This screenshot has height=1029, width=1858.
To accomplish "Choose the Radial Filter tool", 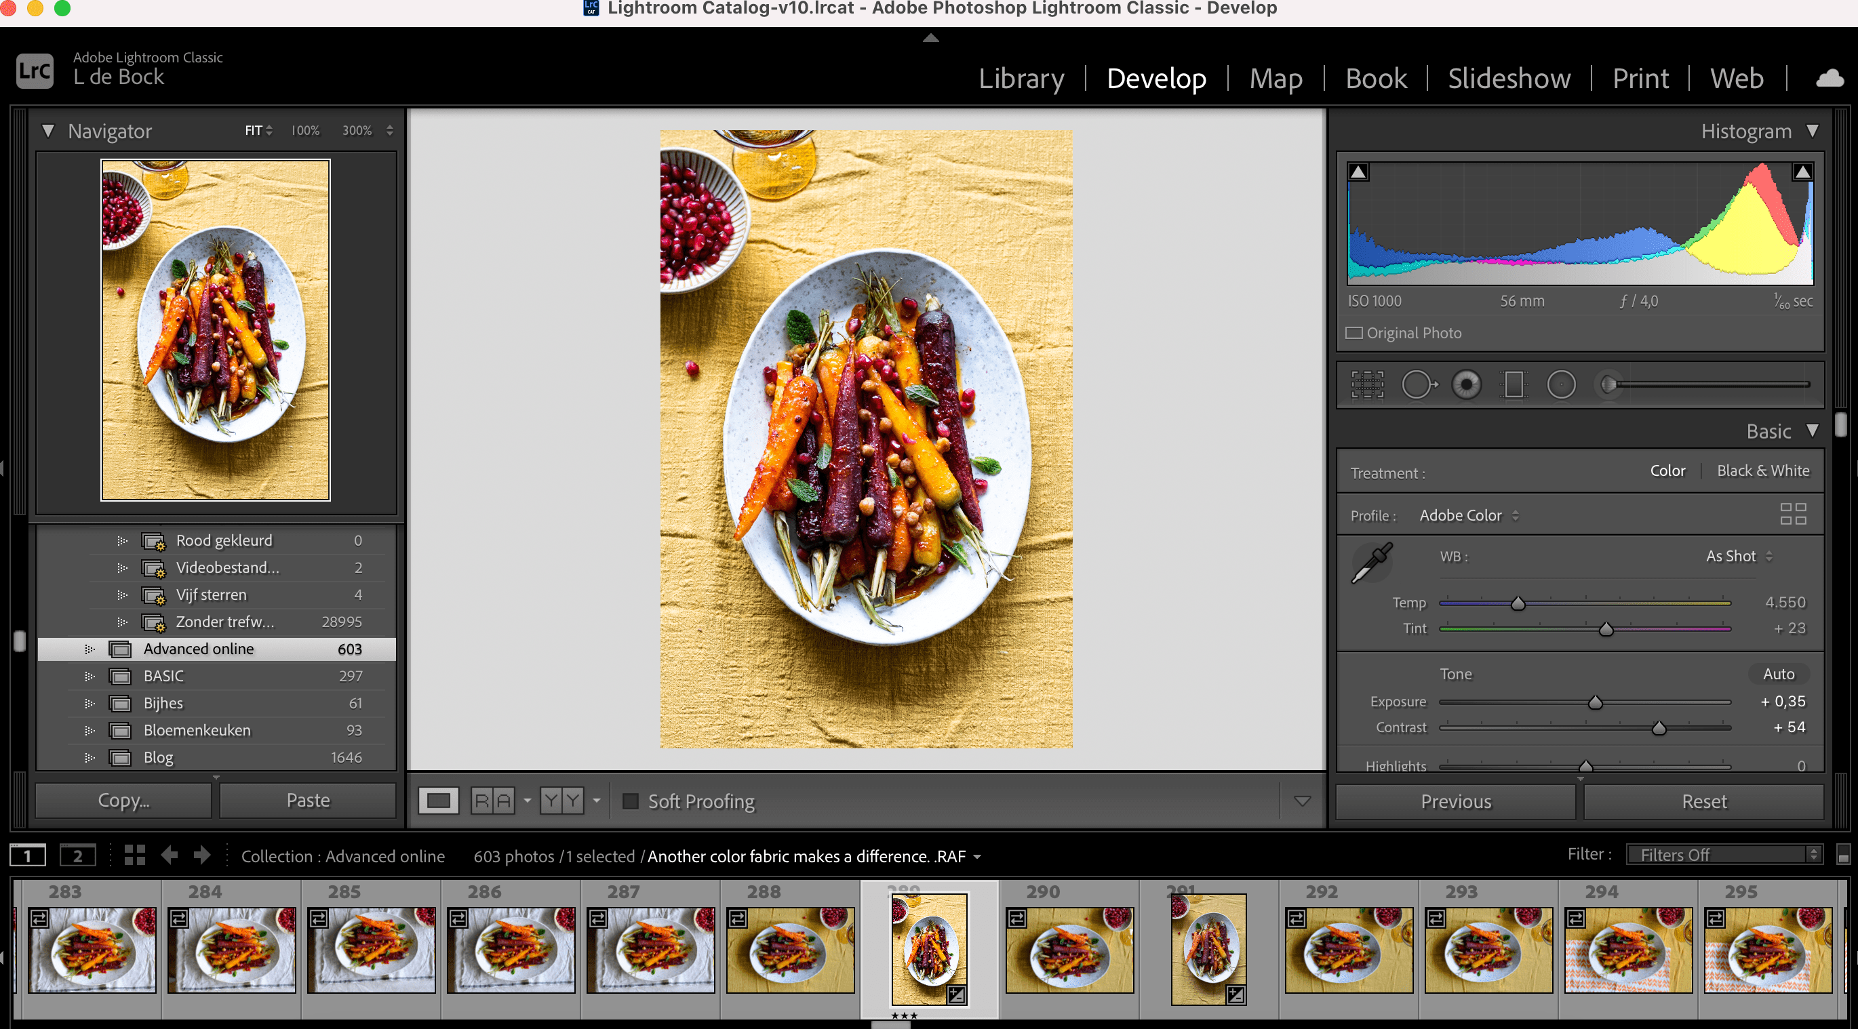I will (1561, 384).
